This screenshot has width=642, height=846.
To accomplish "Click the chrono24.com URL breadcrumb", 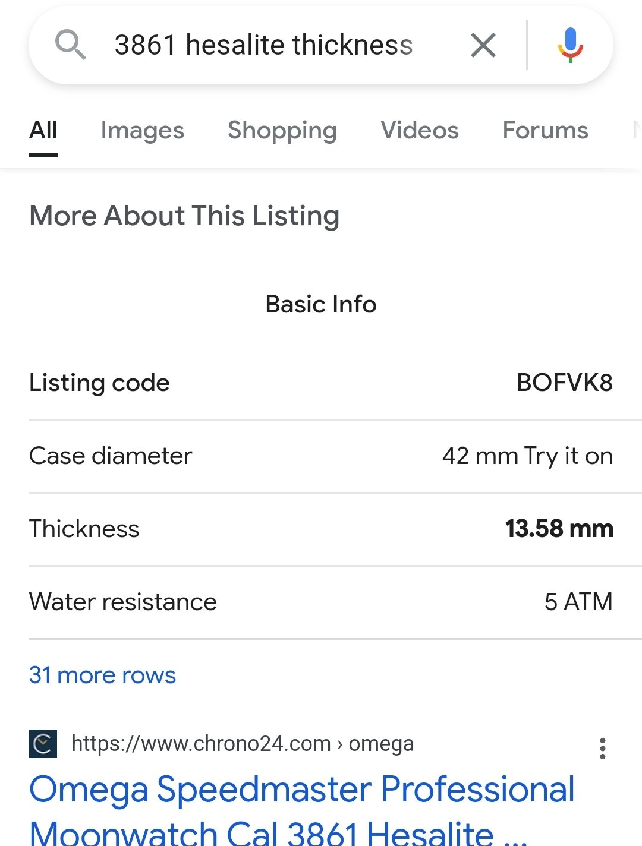I will tap(242, 744).
